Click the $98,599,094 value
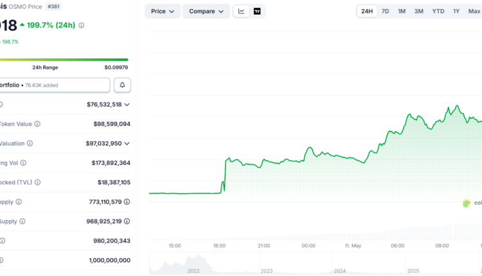The width and height of the screenshot is (482, 276). [112, 124]
